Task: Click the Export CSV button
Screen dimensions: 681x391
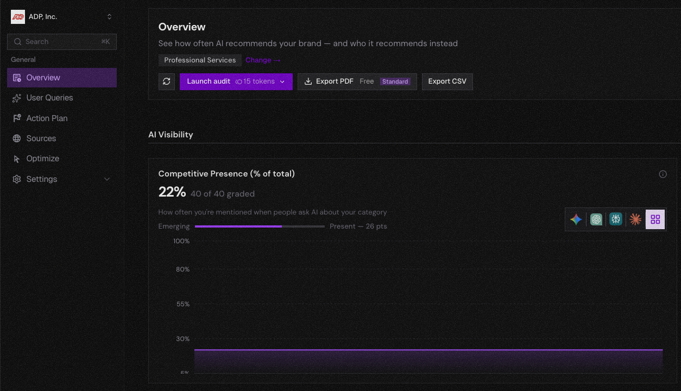Action: coord(447,81)
